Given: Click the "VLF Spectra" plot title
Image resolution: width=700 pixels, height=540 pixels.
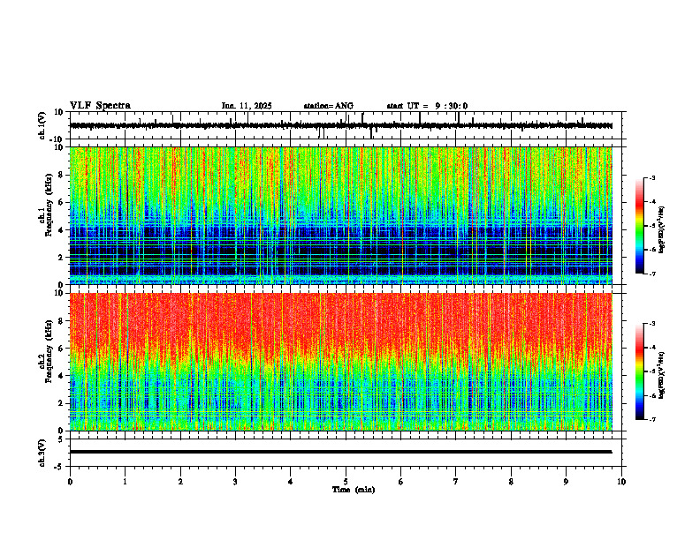Looking at the screenshot, I should coord(100,106).
